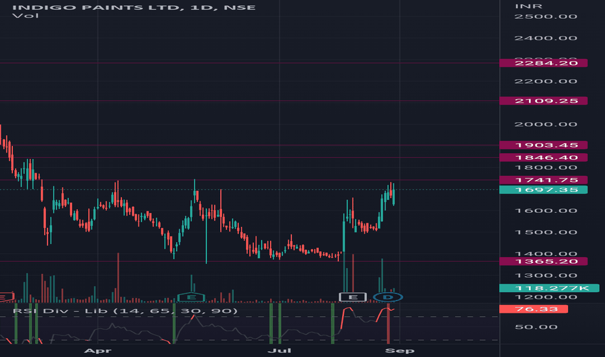The width and height of the screenshot is (605, 357).
Task: Click the 1200.00 price scale label
Action: point(545,297)
